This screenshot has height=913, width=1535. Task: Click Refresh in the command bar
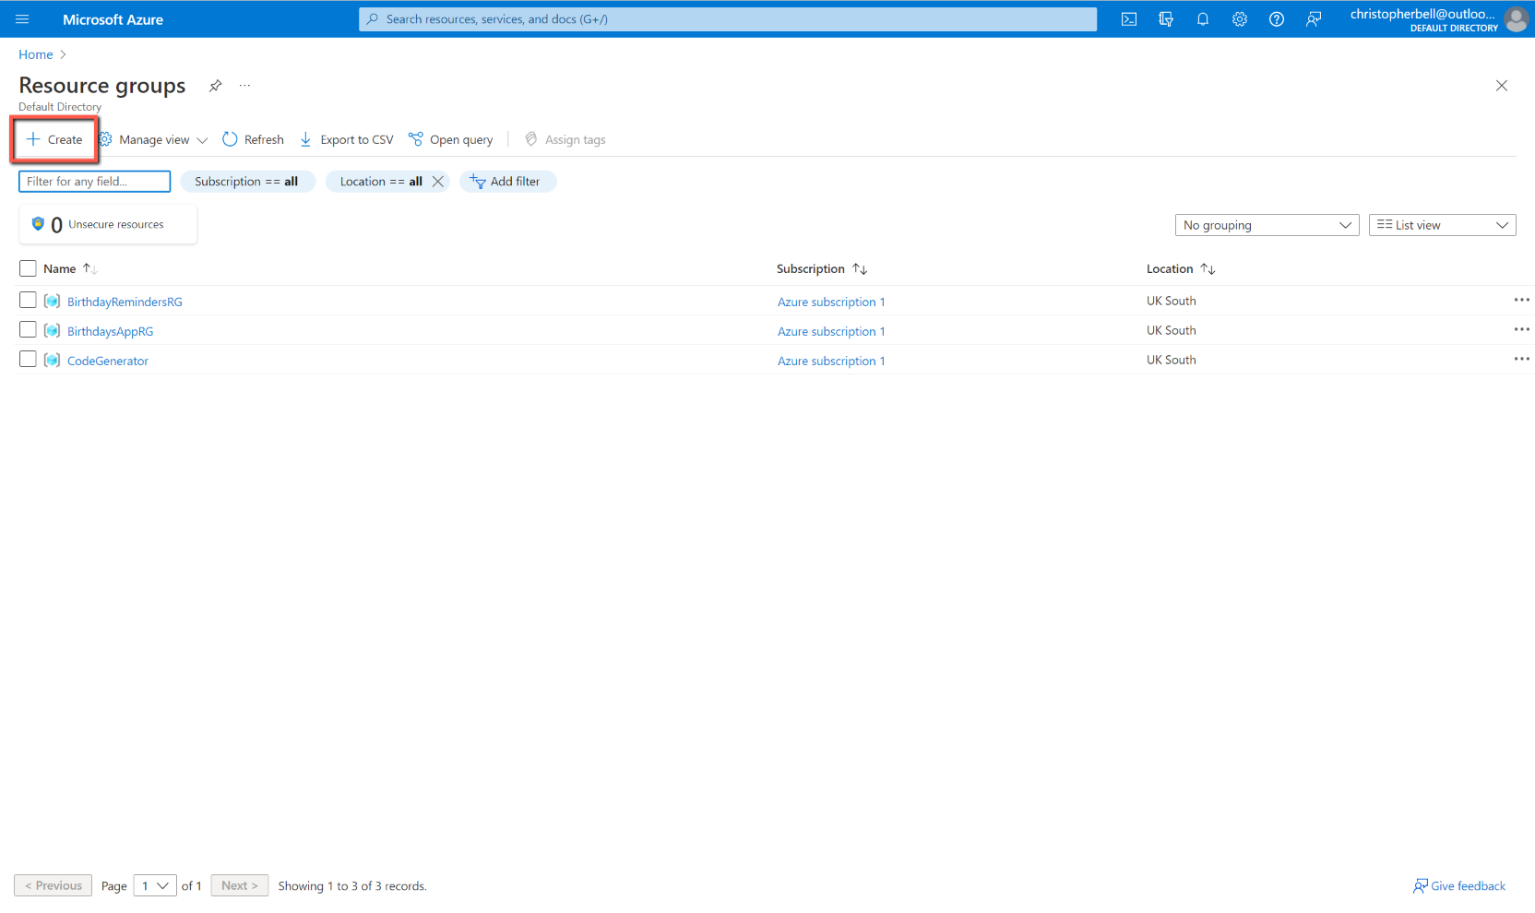(x=253, y=140)
